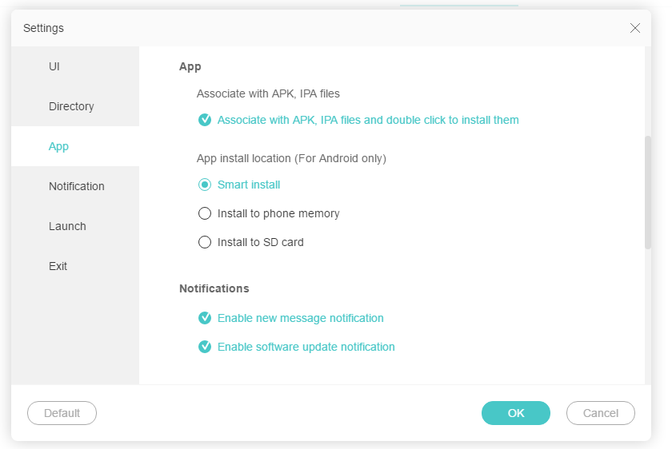This screenshot has width=672, height=449.
Task: Select the Smart install radio button
Action: (x=205, y=185)
